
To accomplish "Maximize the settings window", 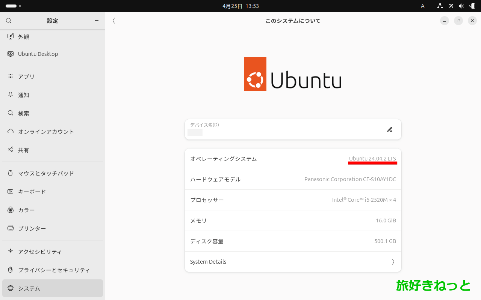I will (x=458, y=21).
